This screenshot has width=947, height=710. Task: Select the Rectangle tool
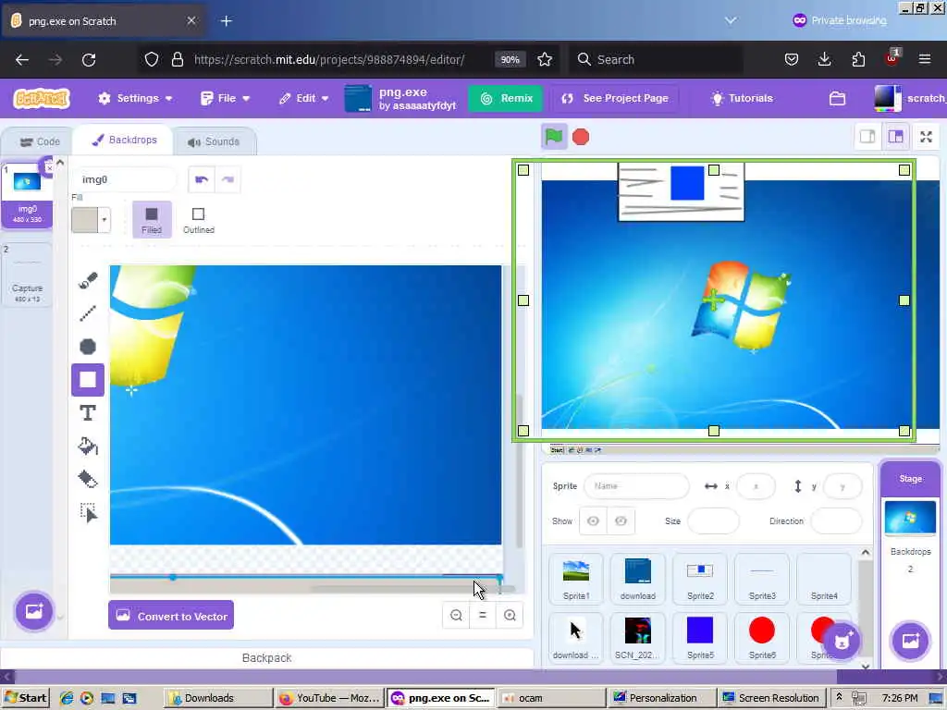coord(88,380)
